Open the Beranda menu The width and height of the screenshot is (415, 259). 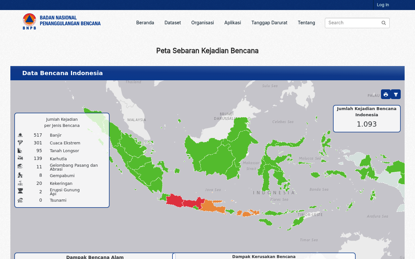tap(145, 23)
